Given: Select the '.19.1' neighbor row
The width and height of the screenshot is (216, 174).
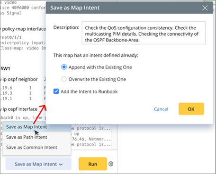Looking at the screenshot, I should [x=23, y=99].
